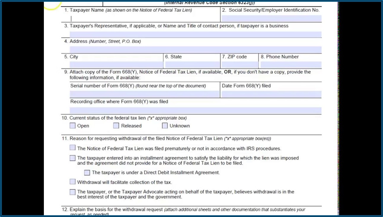Check the Open lien status box
The height and width of the screenshot is (217, 383).
tap(73, 126)
